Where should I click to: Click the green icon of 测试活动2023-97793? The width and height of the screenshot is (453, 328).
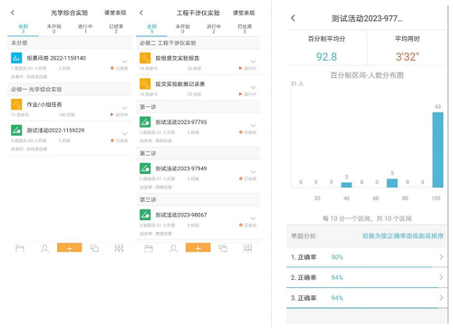tap(145, 121)
